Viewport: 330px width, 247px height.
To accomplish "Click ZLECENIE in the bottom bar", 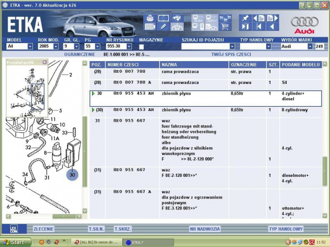I will coord(44,229).
